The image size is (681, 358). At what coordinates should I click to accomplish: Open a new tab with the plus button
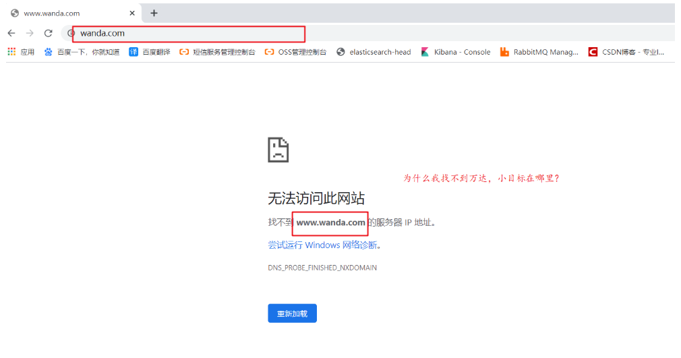154,13
